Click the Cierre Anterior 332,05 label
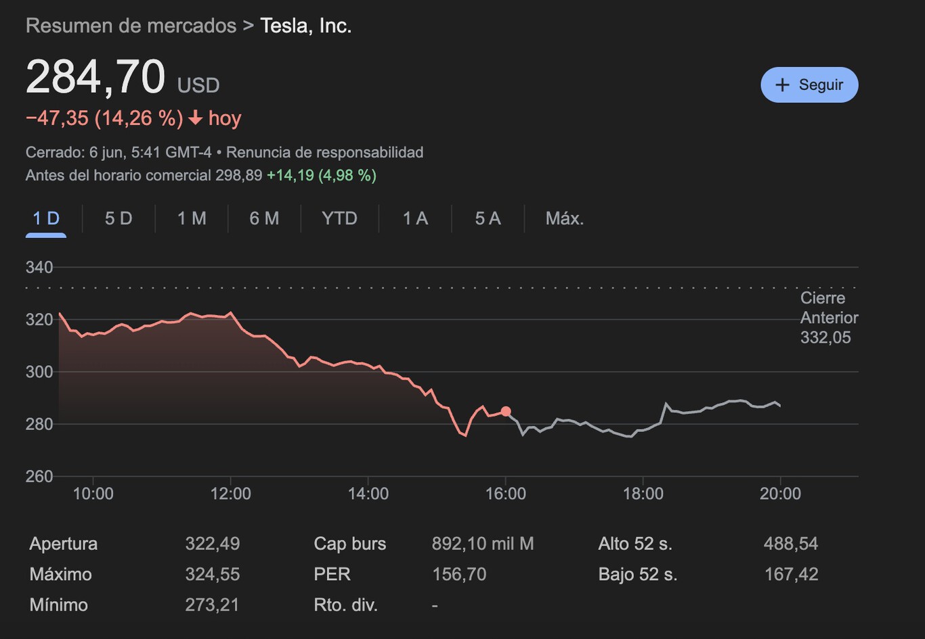This screenshot has width=925, height=639. (829, 318)
